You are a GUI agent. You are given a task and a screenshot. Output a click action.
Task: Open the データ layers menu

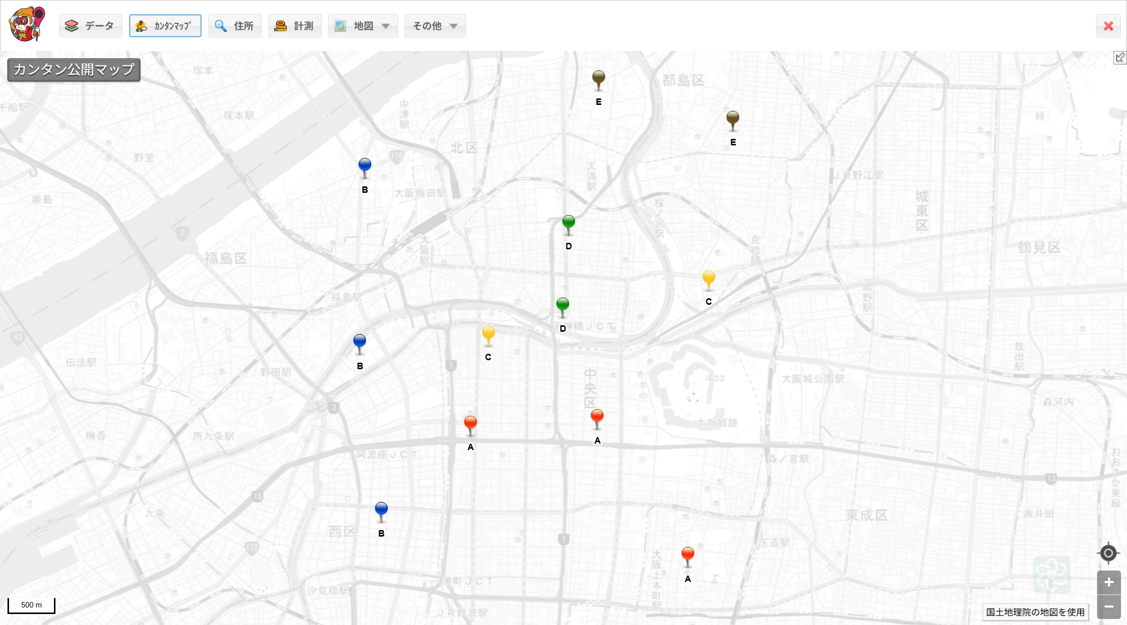(x=90, y=26)
